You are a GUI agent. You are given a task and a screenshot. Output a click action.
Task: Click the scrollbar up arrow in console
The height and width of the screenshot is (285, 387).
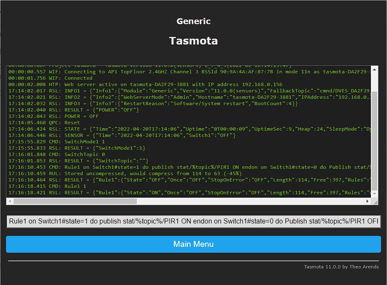374,69
